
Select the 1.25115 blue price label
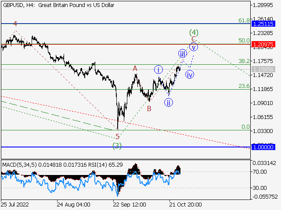(x=263, y=24)
